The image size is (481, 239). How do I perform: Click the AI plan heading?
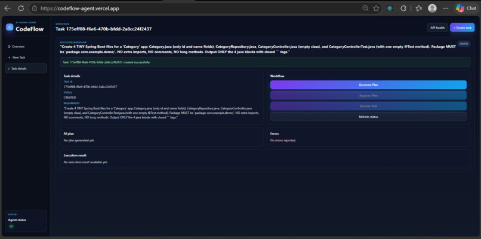coord(69,134)
